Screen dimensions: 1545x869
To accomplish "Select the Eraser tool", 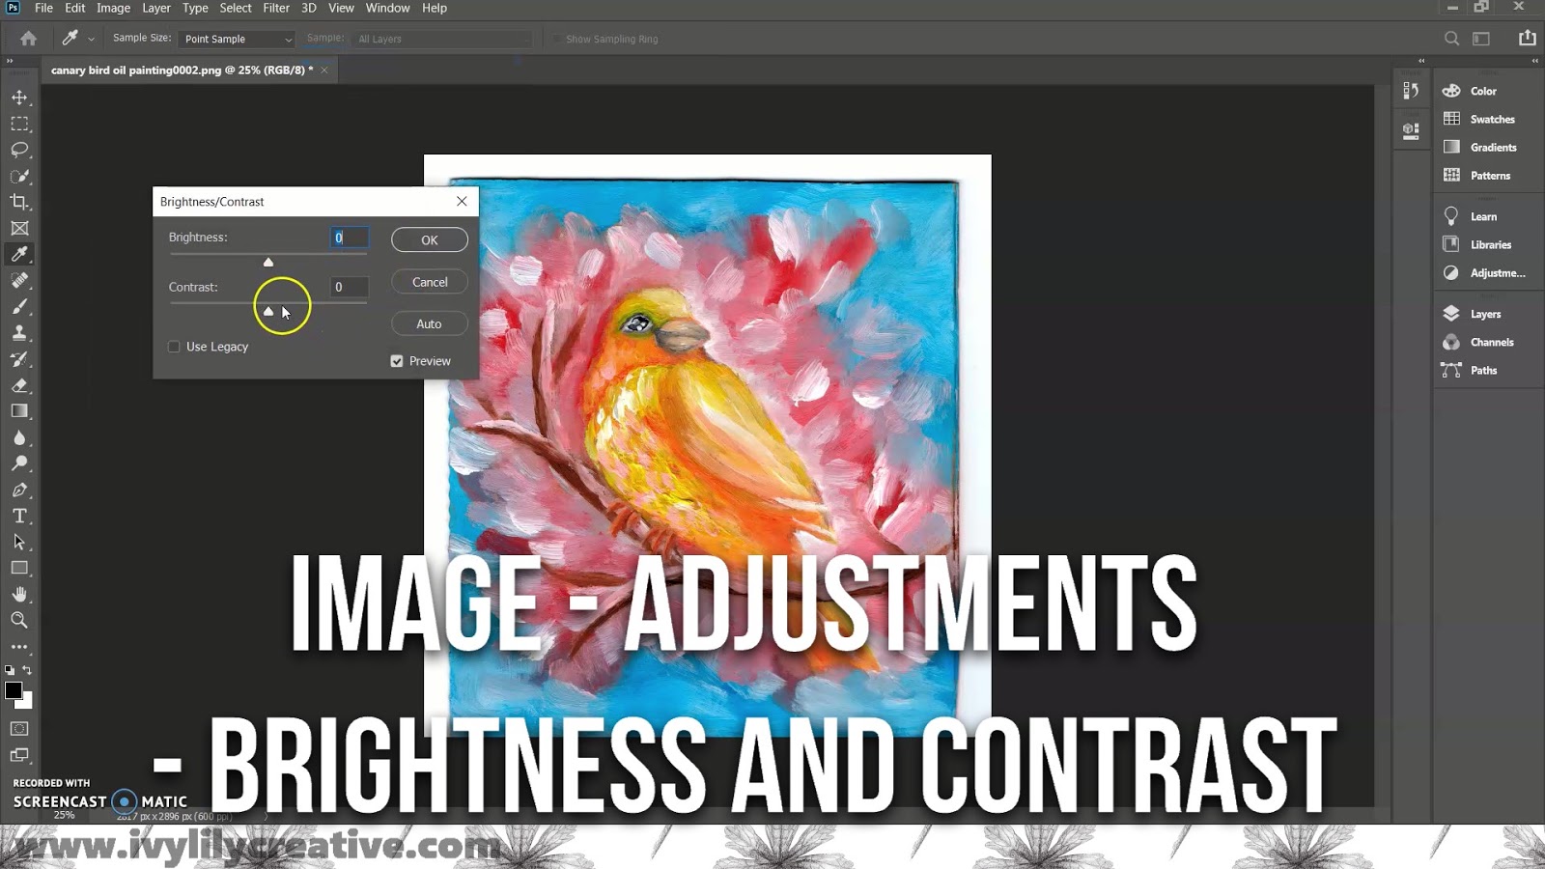I will 19,384.
